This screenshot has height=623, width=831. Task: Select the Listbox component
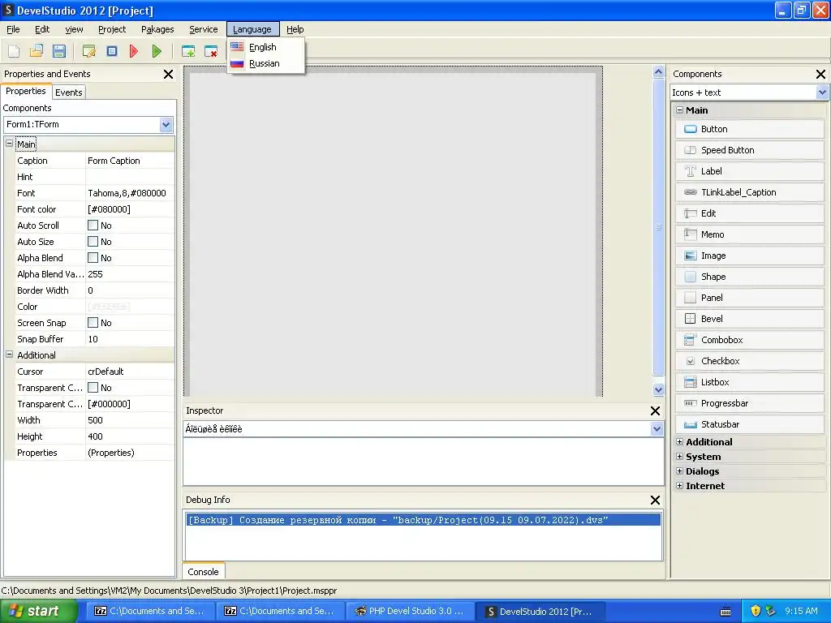(x=749, y=382)
